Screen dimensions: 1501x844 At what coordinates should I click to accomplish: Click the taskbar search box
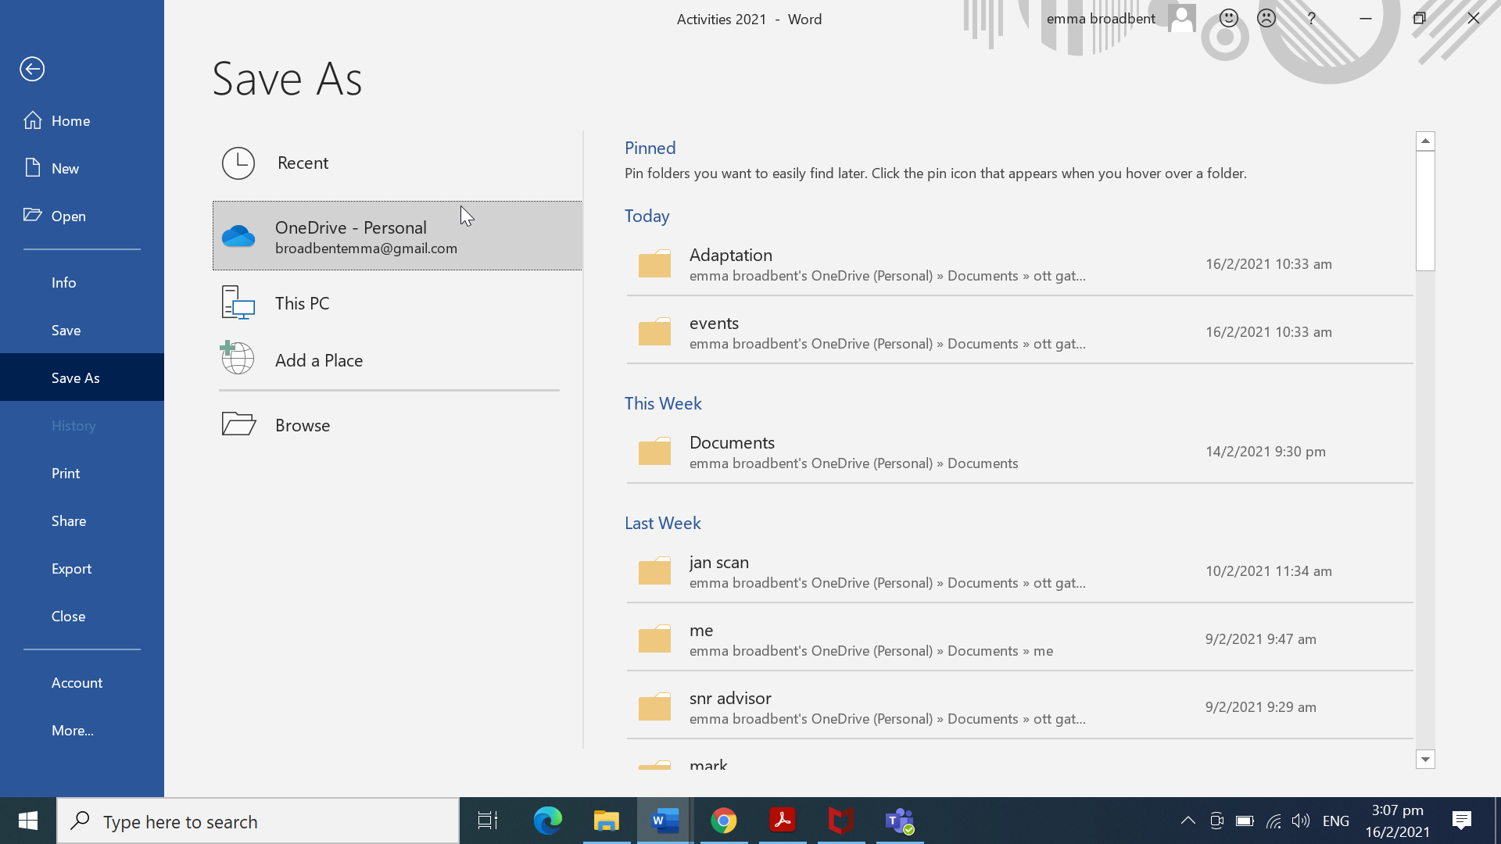tap(258, 821)
